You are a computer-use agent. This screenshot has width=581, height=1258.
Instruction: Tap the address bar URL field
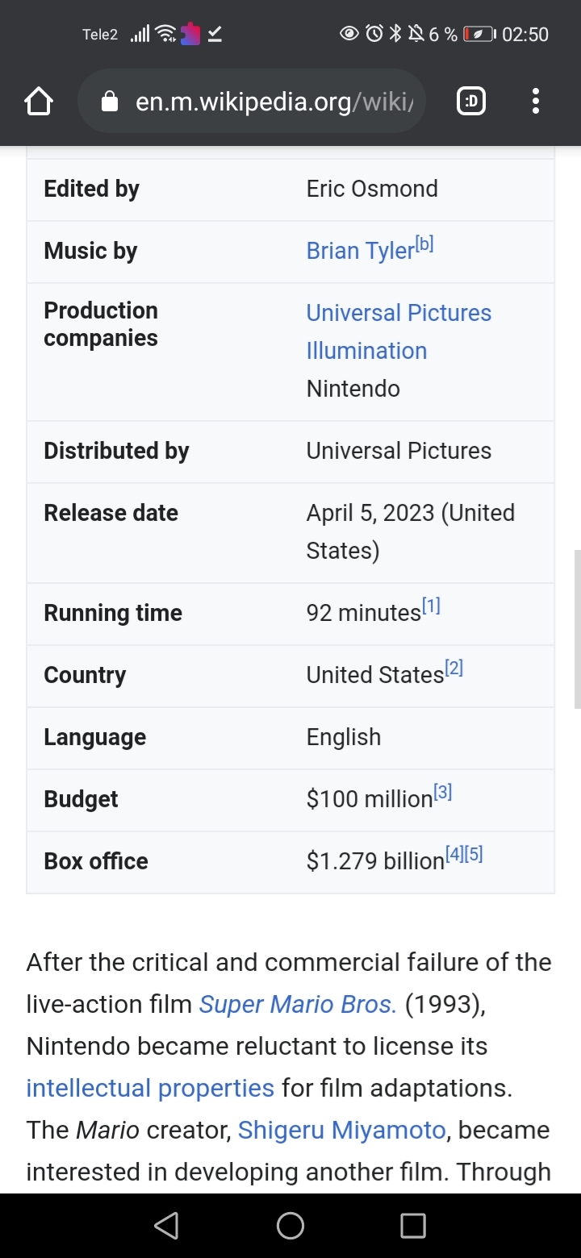[x=274, y=102]
